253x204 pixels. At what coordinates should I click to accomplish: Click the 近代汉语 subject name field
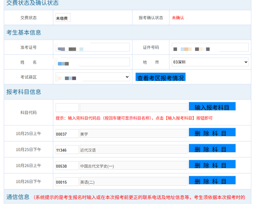[133, 150]
